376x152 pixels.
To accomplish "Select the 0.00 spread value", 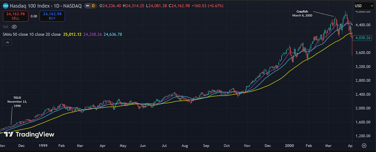I will click(34, 16).
